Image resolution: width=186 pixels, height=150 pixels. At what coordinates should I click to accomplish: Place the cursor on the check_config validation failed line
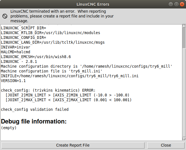click(35, 109)
